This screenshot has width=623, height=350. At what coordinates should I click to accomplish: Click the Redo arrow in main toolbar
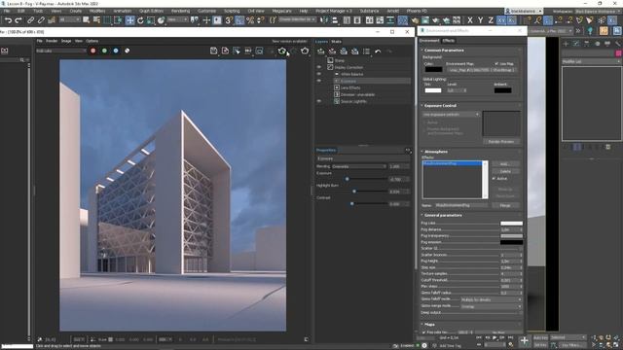point(18,20)
